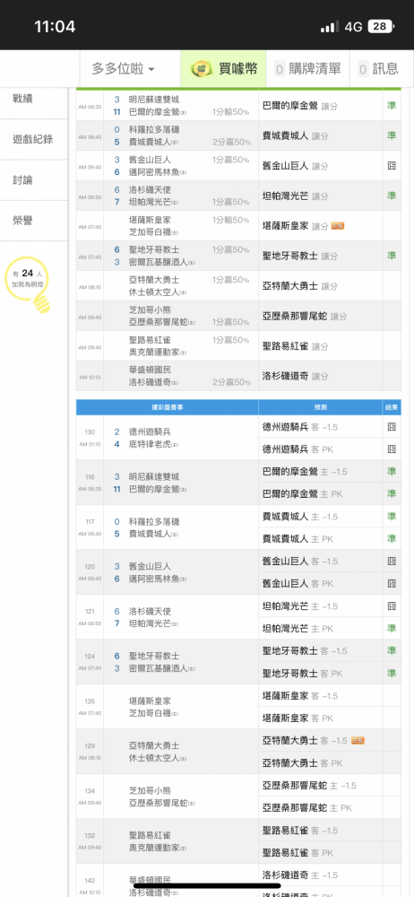This screenshot has height=897, width=414.
Task: Go to the 討論 sidebar tab
Action: (x=34, y=180)
